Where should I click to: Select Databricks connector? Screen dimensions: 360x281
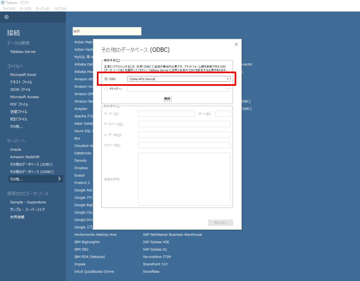(83, 153)
